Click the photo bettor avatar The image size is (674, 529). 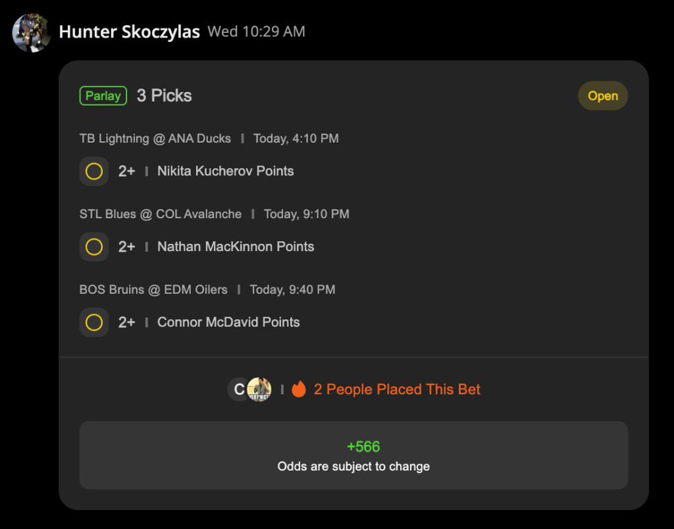click(x=259, y=390)
